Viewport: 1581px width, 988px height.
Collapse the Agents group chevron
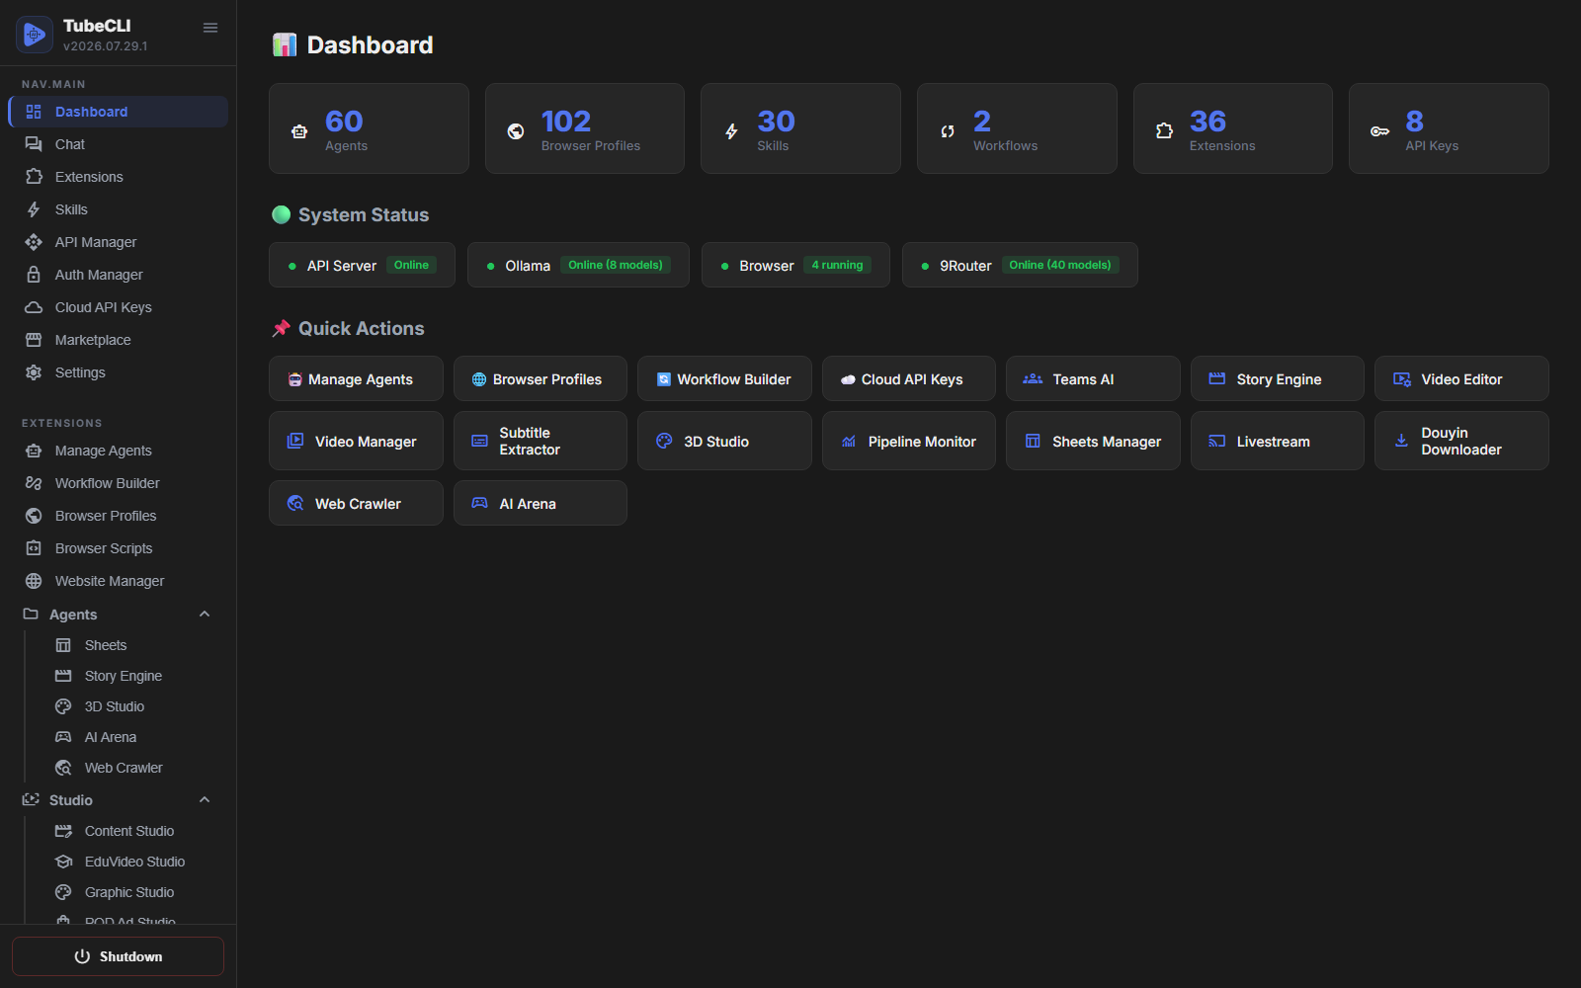point(205,614)
